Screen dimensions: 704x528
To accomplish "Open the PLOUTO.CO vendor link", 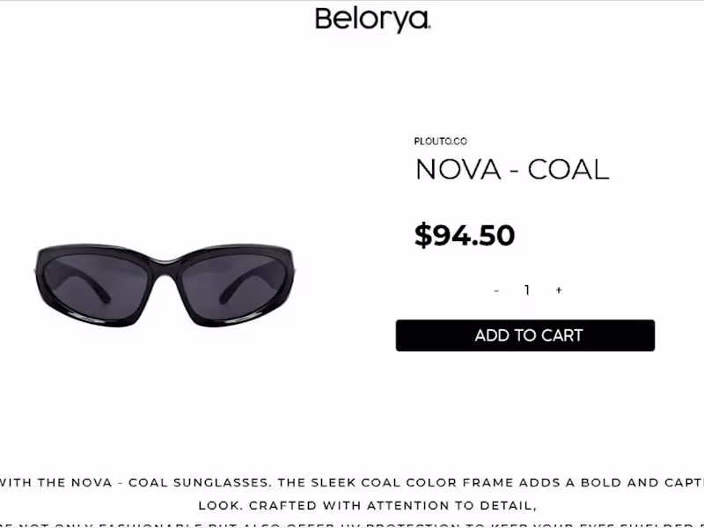I will point(440,142).
